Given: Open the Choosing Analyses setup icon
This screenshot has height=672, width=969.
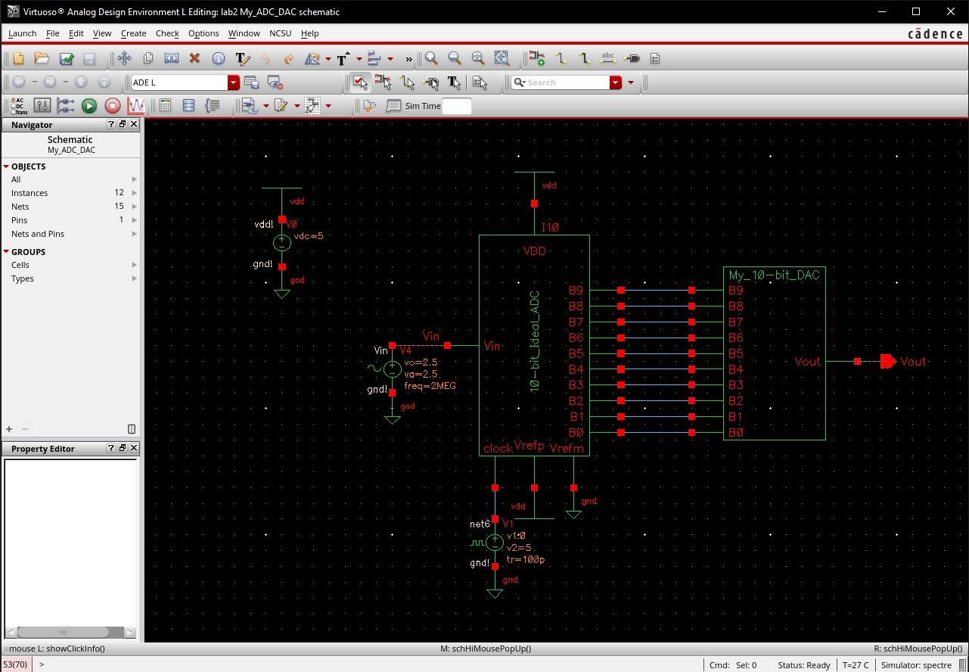Looking at the screenshot, I should [42, 106].
